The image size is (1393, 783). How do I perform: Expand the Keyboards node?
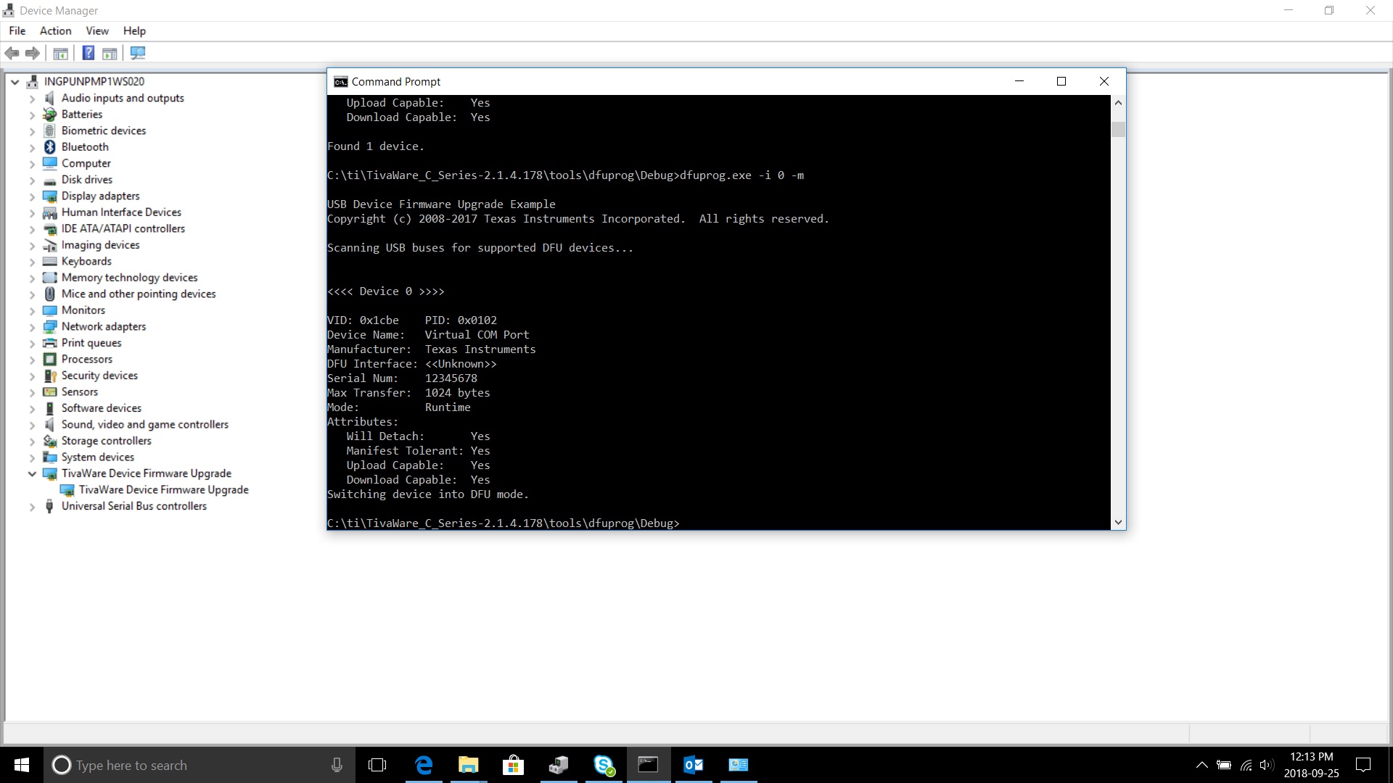pos(32,262)
